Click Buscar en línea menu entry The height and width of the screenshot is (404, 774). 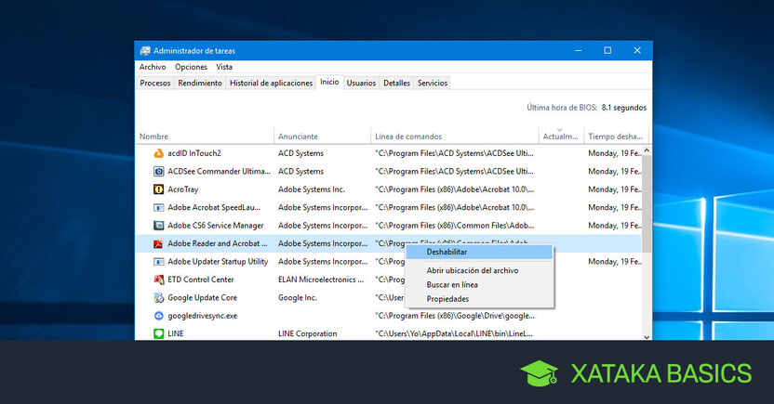click(x=452, y=284)
